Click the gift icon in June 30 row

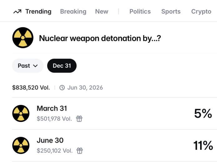click(80, 151)
